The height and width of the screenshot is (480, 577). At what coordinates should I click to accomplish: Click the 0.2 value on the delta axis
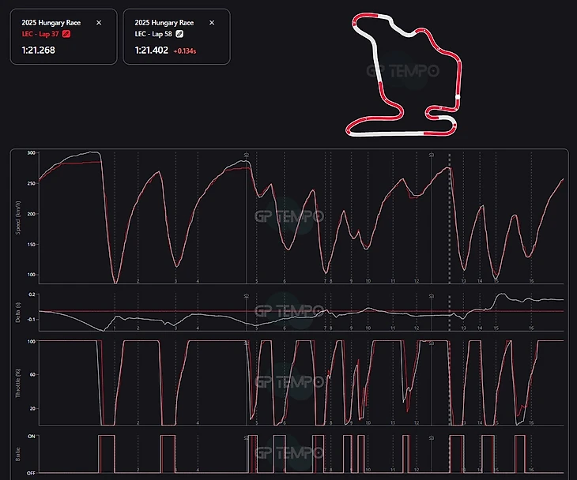[32, 294]
